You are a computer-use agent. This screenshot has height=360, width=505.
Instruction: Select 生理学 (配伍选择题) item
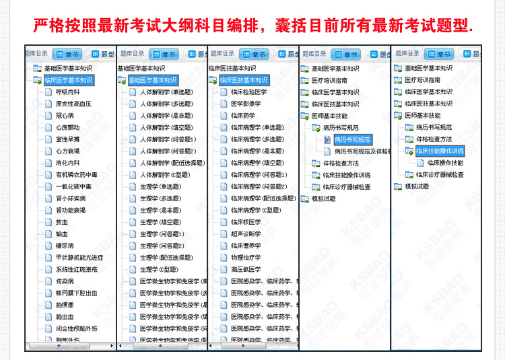click(166, 258)
